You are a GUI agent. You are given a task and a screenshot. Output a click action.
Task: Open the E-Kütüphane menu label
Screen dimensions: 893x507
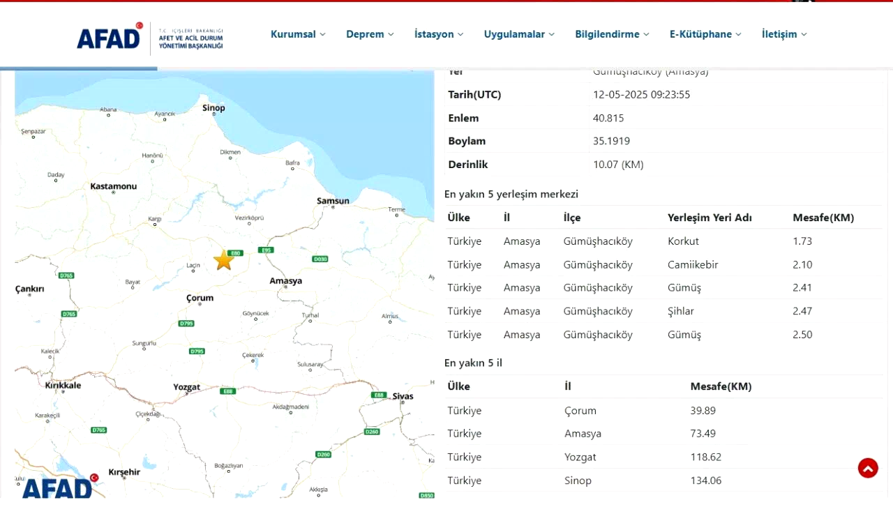pos(700,34)
